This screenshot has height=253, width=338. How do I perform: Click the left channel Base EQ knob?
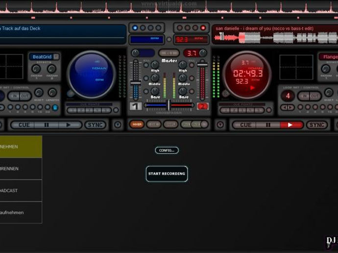point(155,91)
